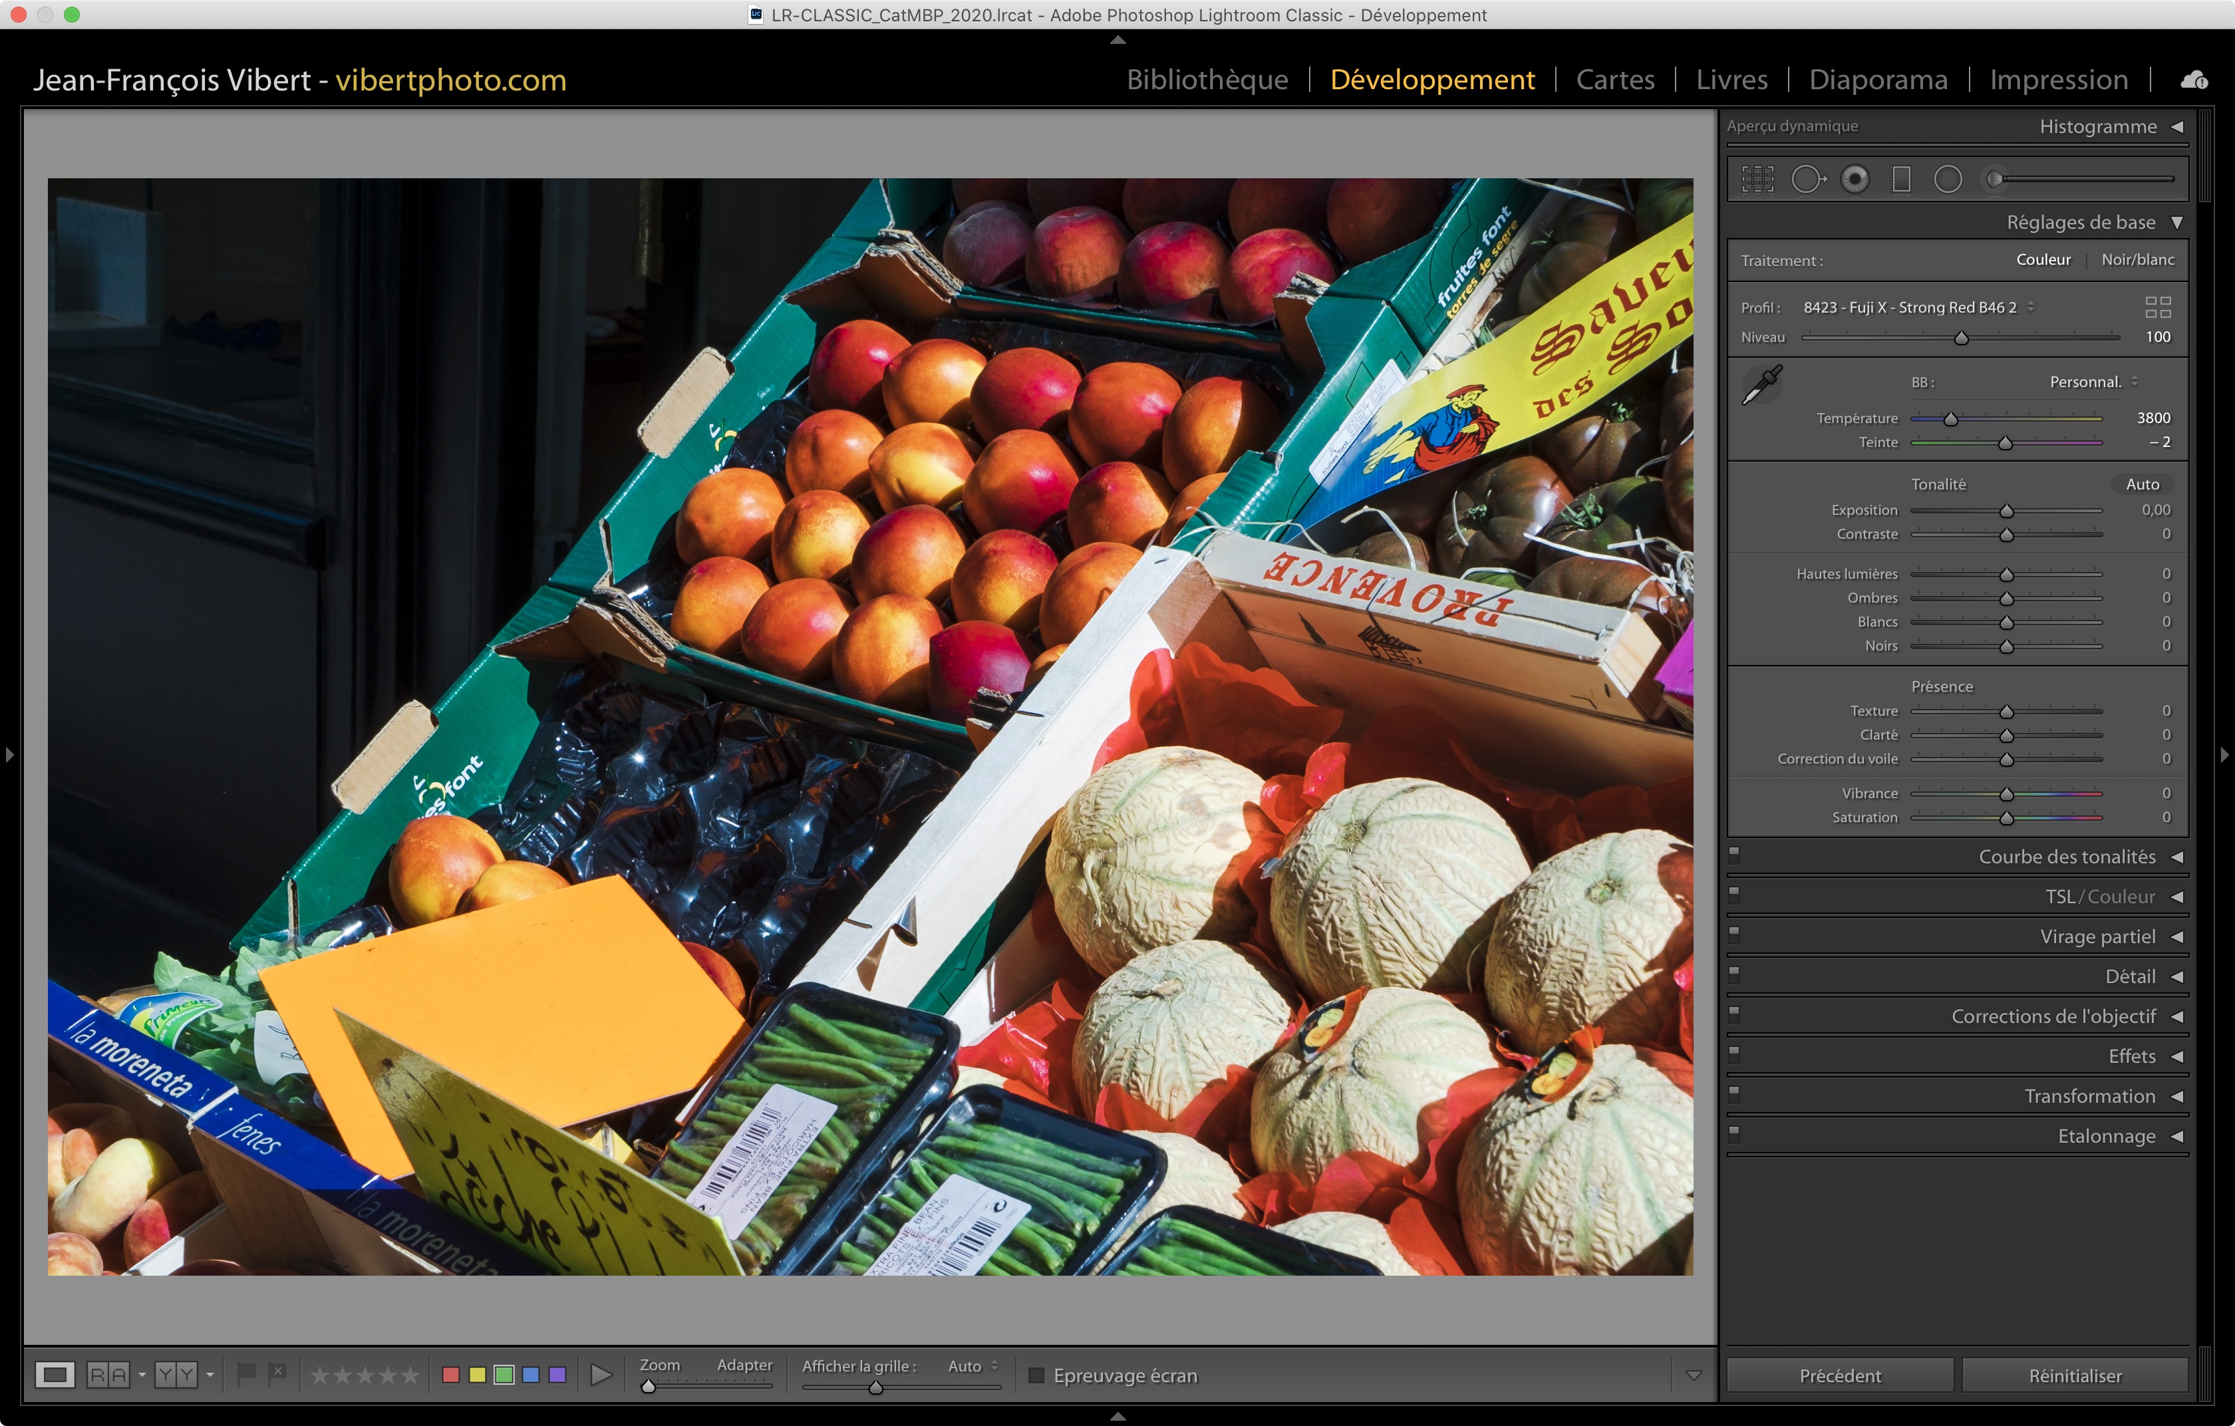Open the profile browser grid icon
This screenshot has height=1426, width=2235.
(x=2157, y=307)
